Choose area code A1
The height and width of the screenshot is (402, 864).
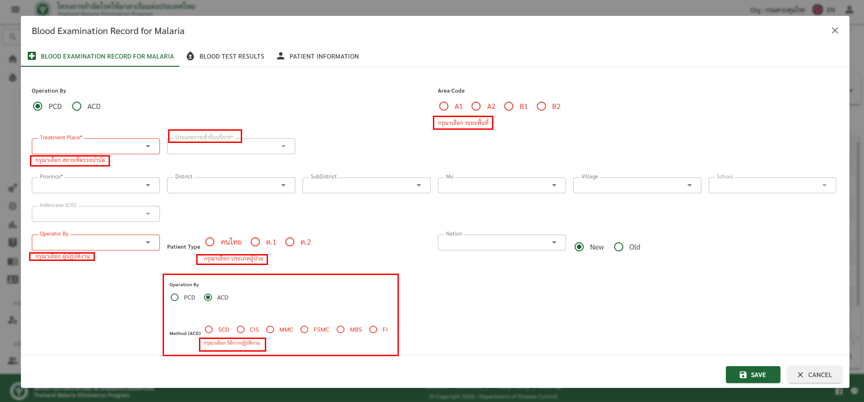click(444, 106)
